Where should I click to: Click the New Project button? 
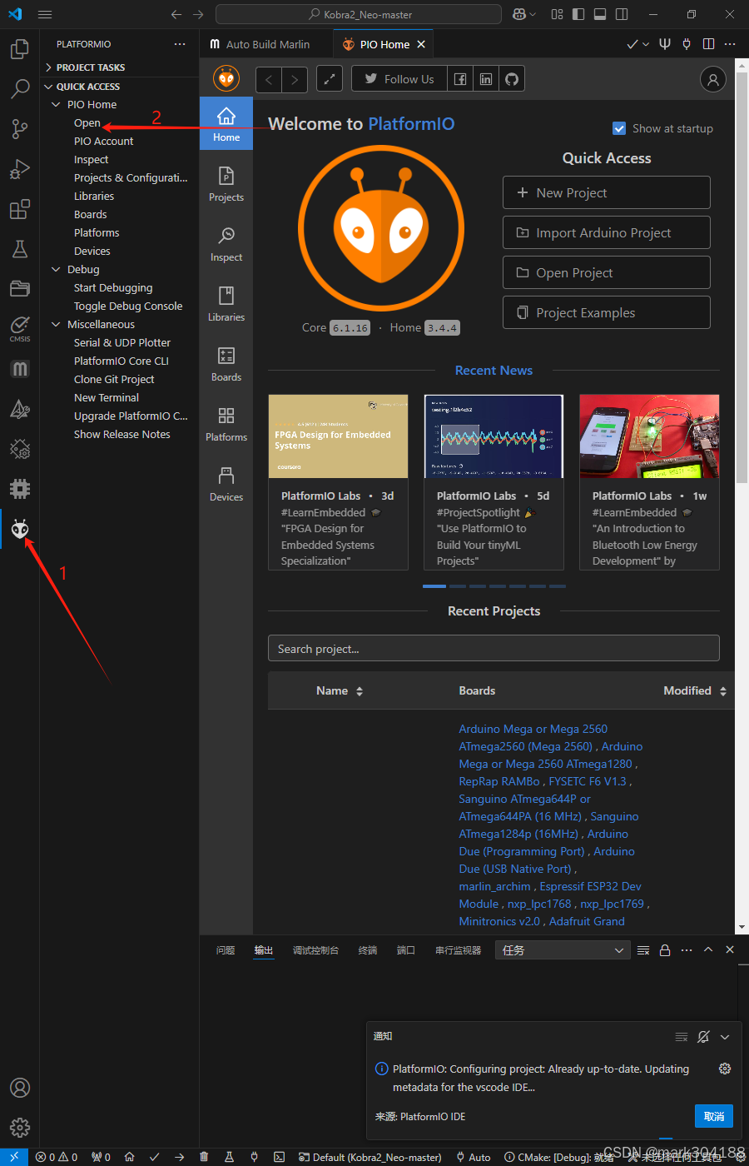[606, 192]
